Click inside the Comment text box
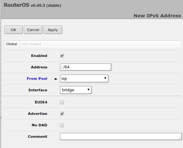This screenshot has height=148, width=183. pos(121,136)
